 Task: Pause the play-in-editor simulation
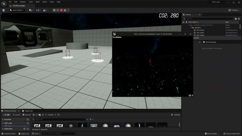(54, 10)
